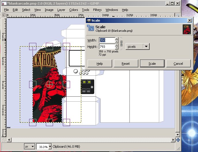Screen dimensions: 198x152
Task: Close the Scale dialog window
Action: pyautogui.click(x=190, y=20)
